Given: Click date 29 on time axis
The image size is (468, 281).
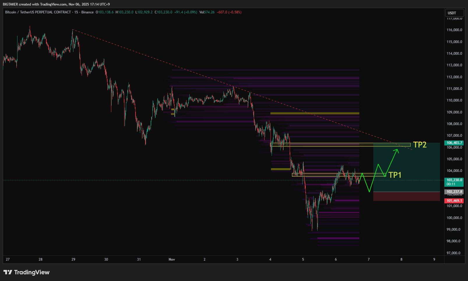Looking at the screenshot, I should pos(73,259).
